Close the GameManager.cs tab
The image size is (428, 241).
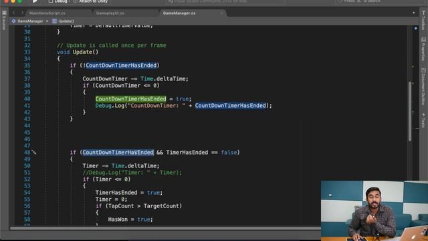221,13
